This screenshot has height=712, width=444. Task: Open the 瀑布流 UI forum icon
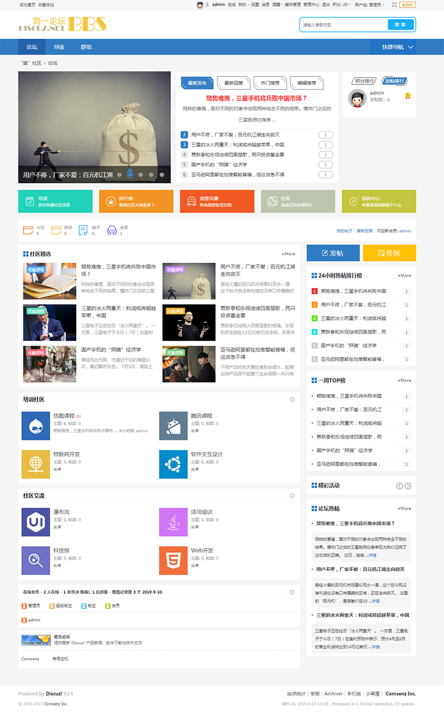tap(36, 522)
